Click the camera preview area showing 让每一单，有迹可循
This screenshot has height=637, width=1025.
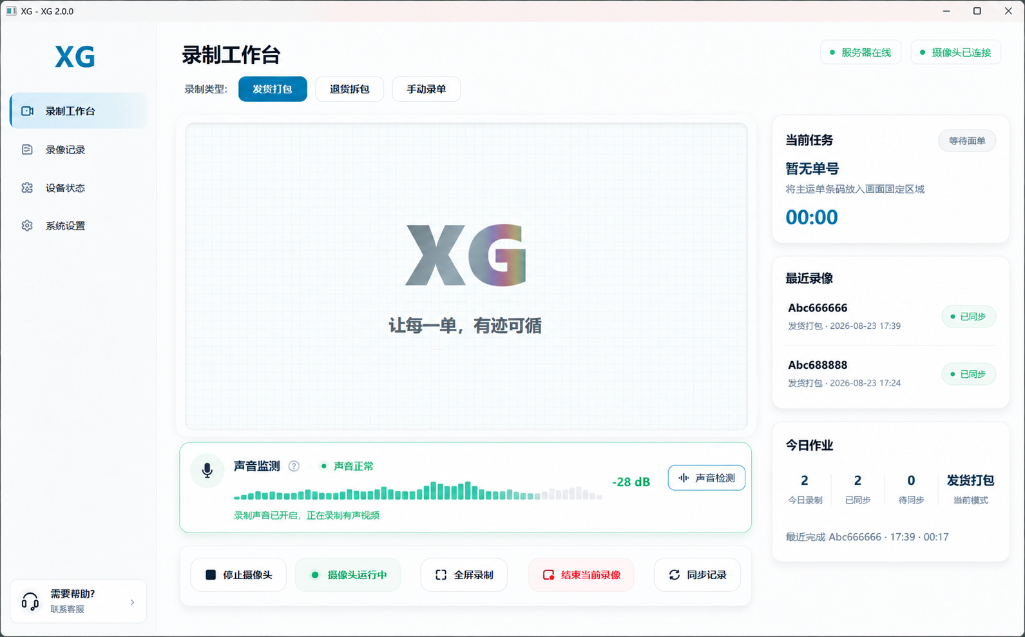coord(466,277)
